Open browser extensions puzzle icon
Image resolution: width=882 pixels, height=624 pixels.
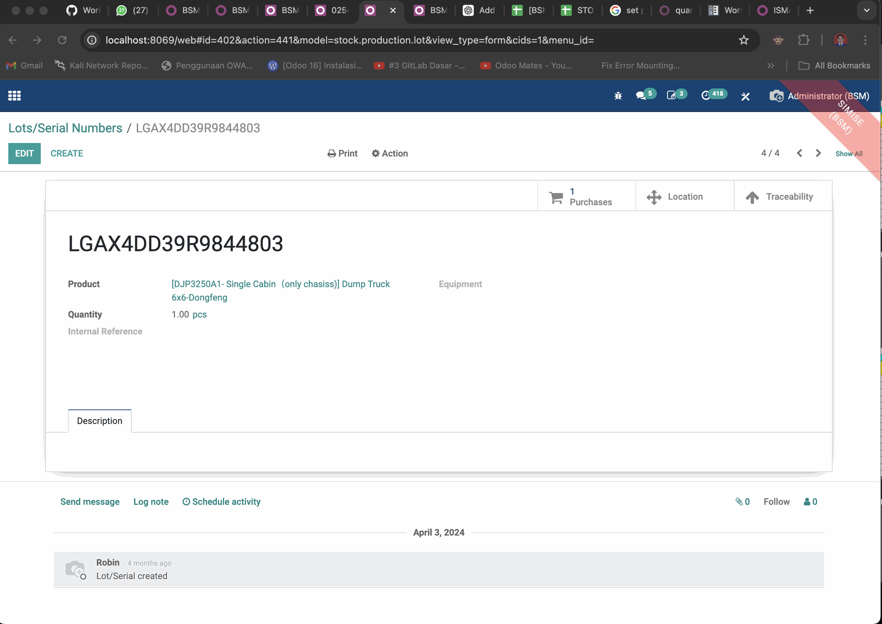pos(803,40)
